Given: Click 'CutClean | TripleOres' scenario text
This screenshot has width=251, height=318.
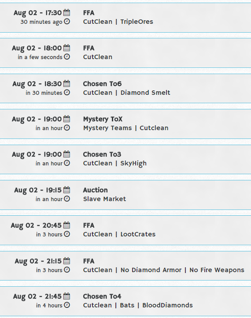Looking at the screenshot, I should point(118,22).
